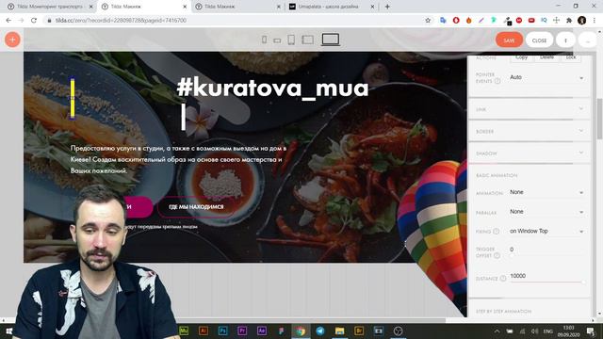Image resolution: width=603 pixels, height=339 pixels.
Task: Click the Delete action button
Action: [546, 57]
